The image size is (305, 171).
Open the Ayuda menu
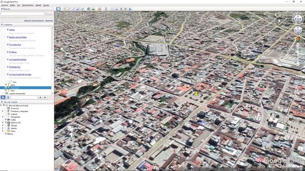[46, 5]
